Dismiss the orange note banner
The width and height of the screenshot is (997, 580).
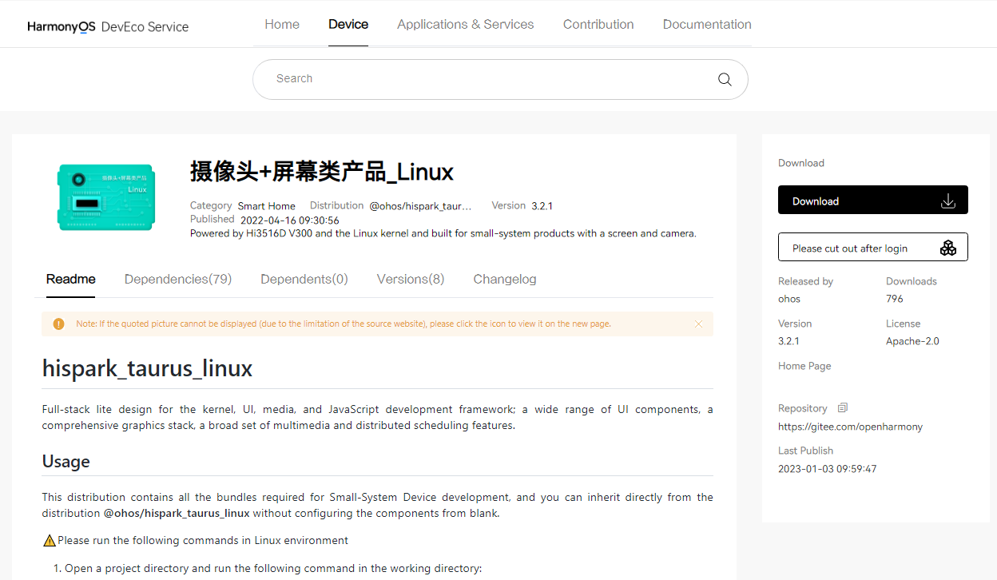pos(698,324)
